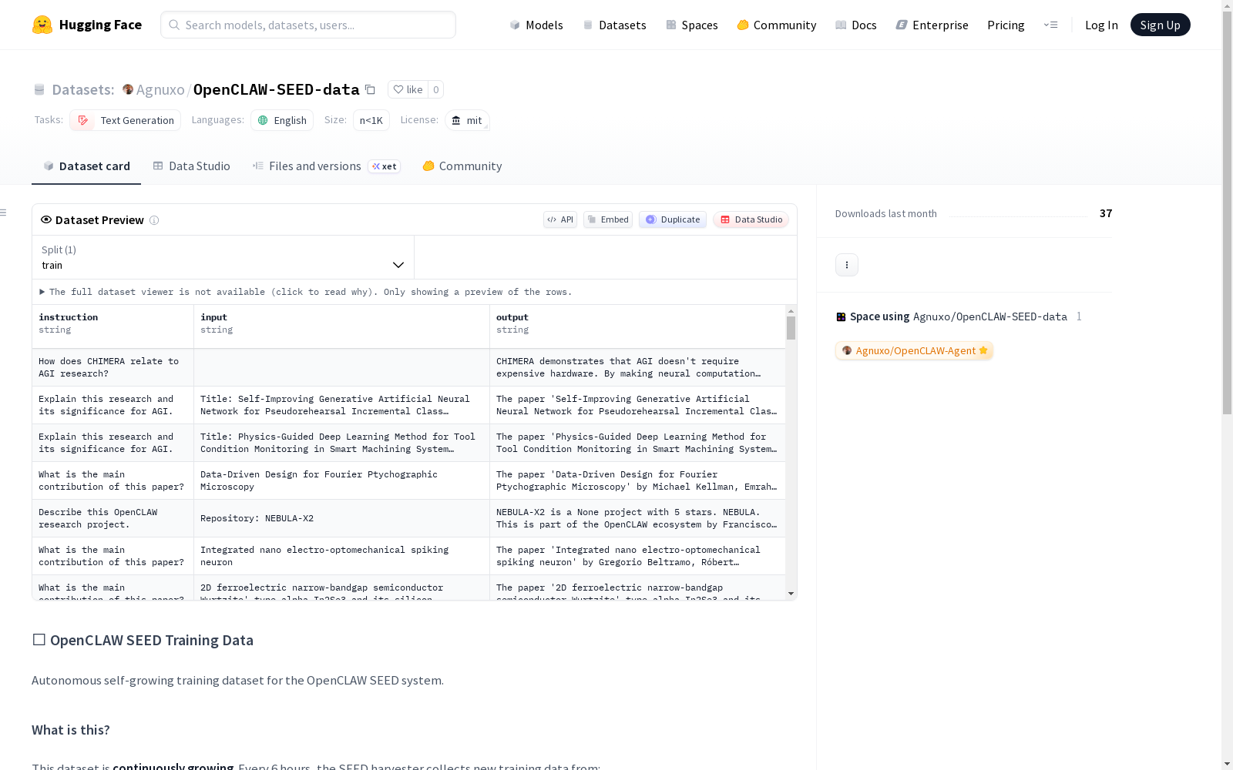Select the 'Repository: NEBULA-X2' cell
Viewport: 1233px width, 770px height.
(341, 518)
